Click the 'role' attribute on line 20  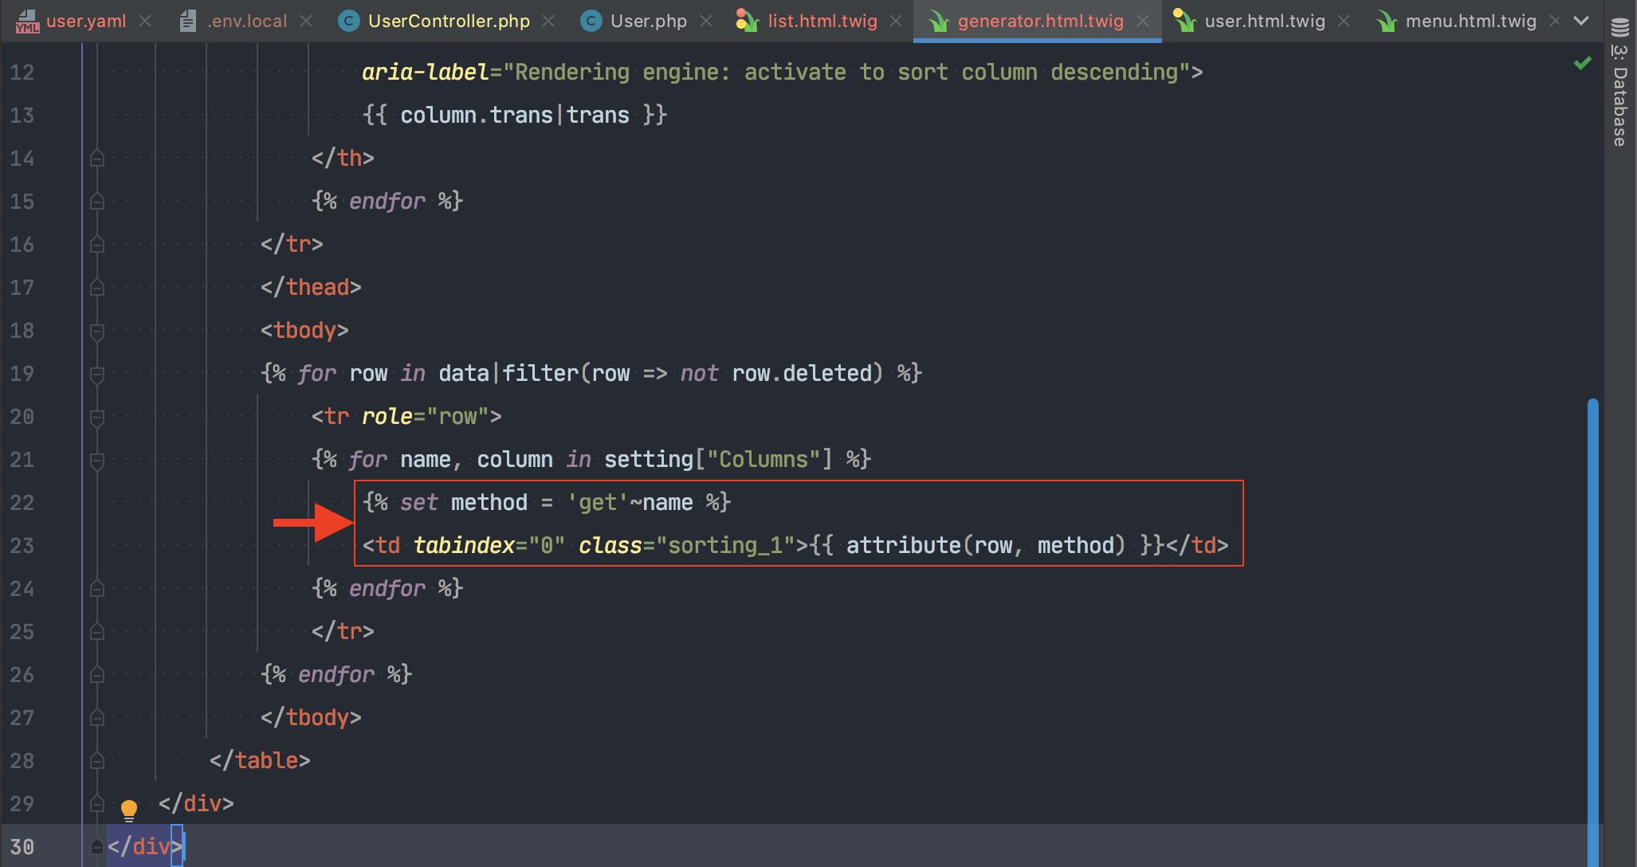pos(387,417)
